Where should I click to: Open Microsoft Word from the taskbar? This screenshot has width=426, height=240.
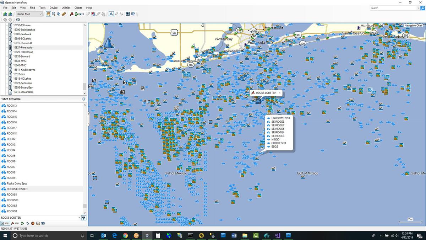(234, 235)
